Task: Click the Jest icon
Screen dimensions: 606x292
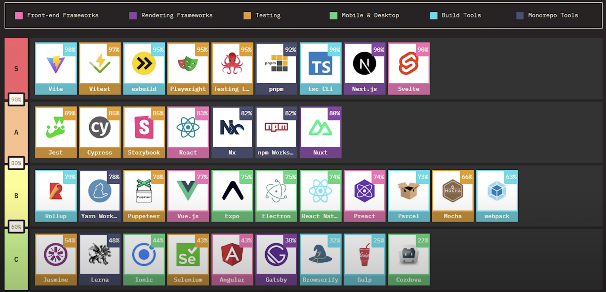Action: pyautogui.click(x=56, y=127)
